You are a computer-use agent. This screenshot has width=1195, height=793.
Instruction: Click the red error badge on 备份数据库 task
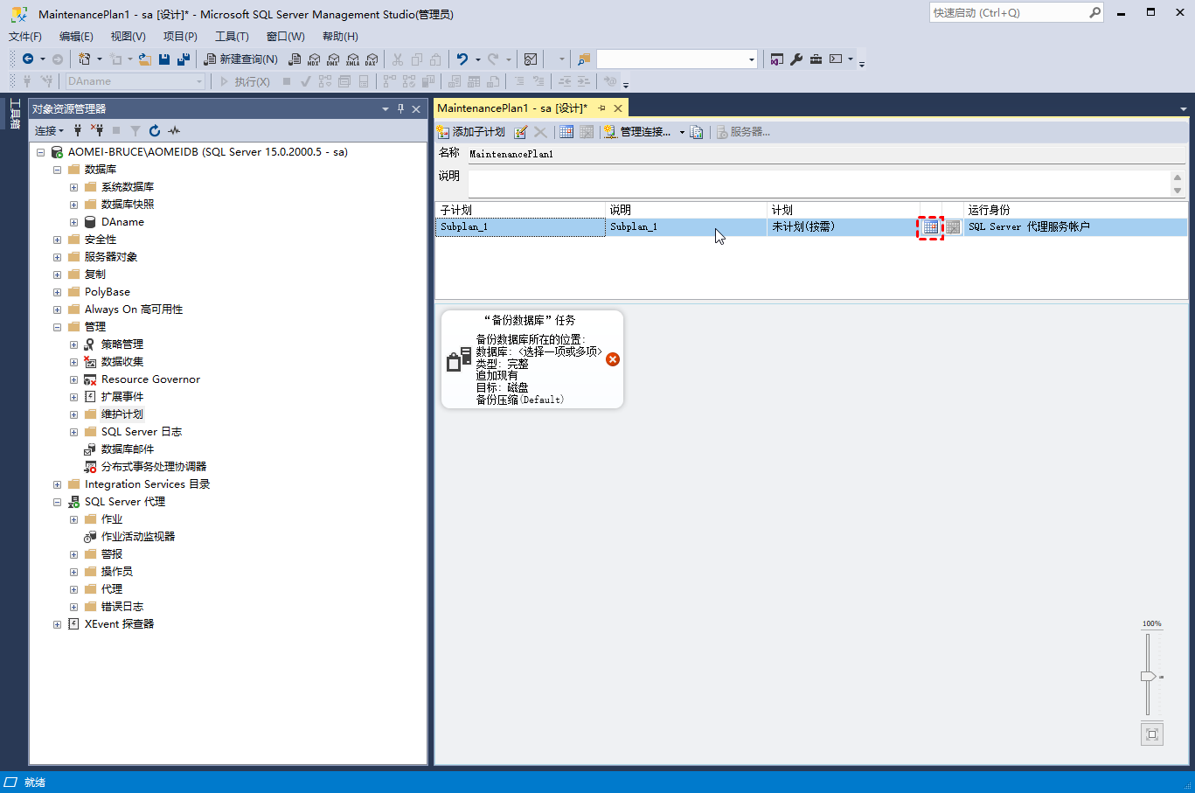click(x=613, y=358)
